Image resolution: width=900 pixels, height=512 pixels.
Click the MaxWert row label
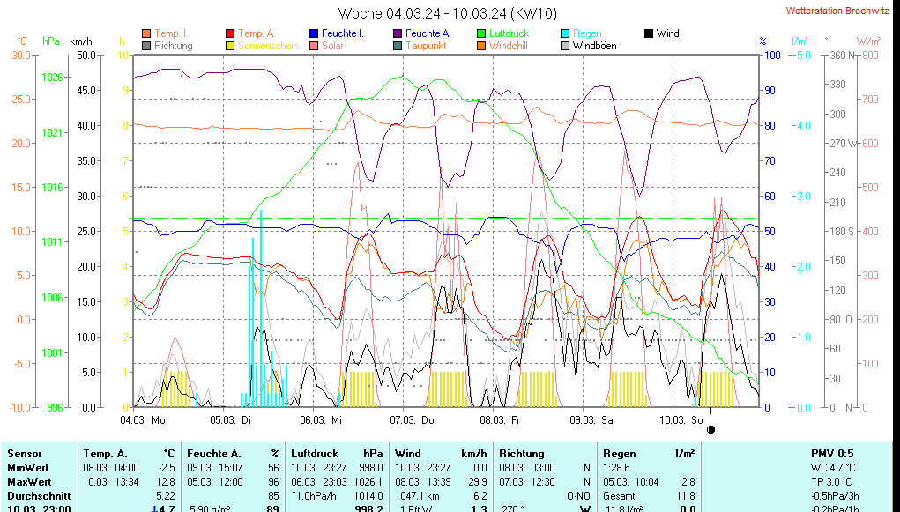tap(28, 482)
